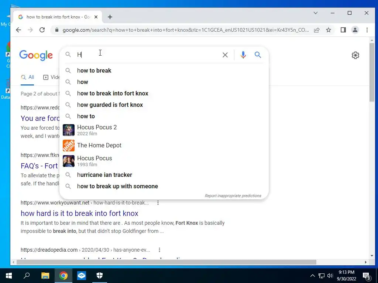Open the Chrome profile avatar
The height and width of the screenshot is (283, 378).
[355, 30]
